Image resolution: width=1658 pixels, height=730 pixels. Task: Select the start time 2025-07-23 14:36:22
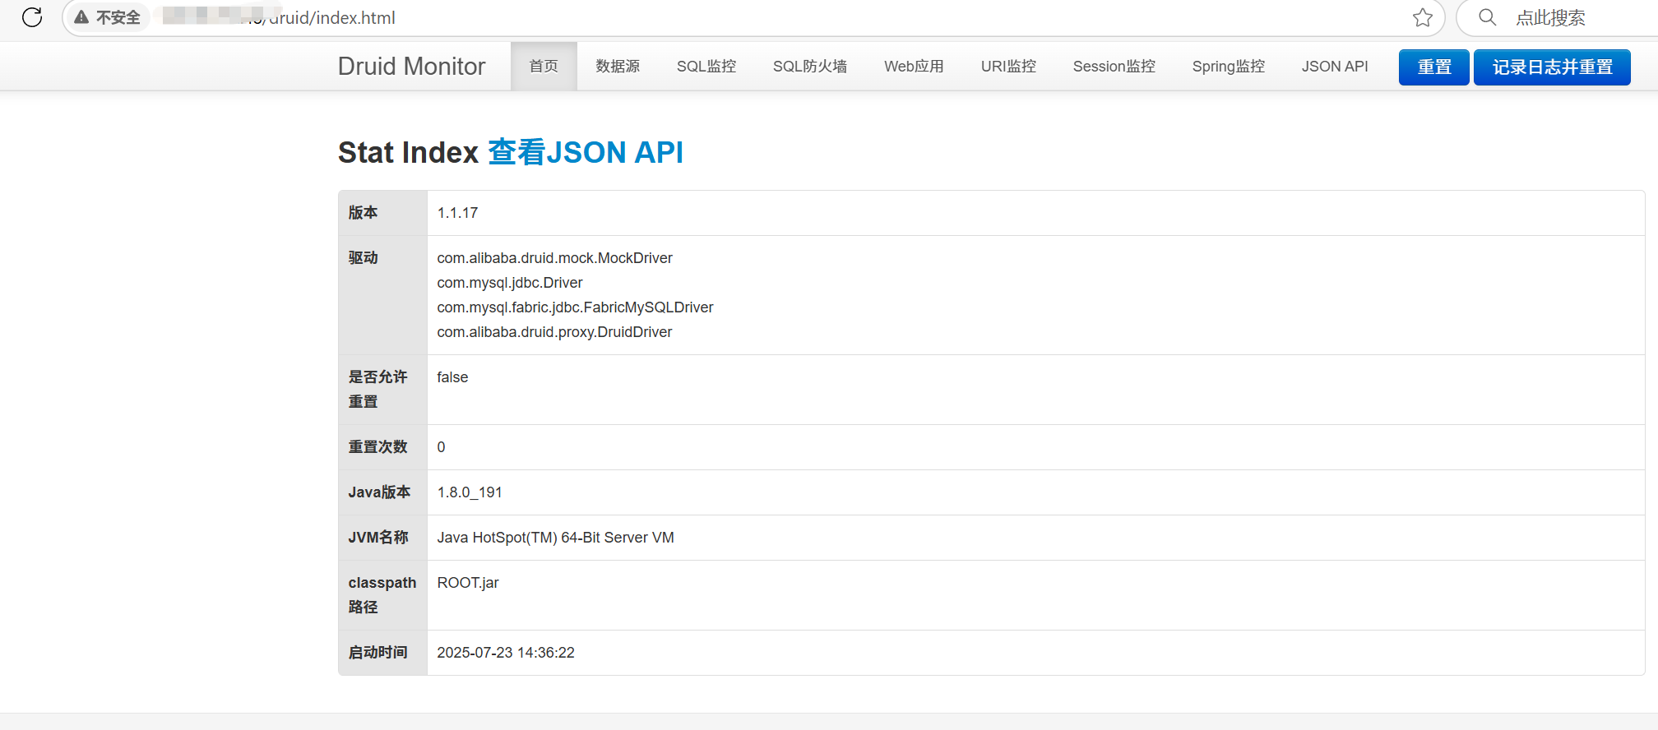tap(506, 653)
